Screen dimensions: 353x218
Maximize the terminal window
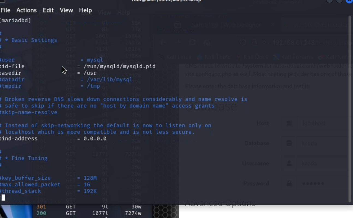(339, 1)
